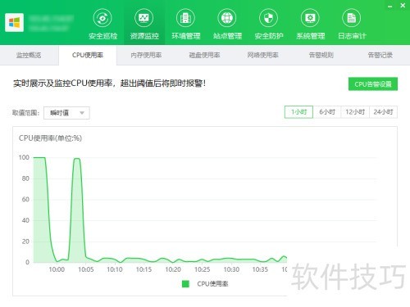Click the 10:20 time axis label

pos(173,269)
